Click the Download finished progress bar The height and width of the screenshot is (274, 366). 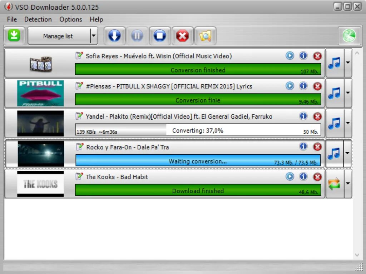click(x=198, y=190)
